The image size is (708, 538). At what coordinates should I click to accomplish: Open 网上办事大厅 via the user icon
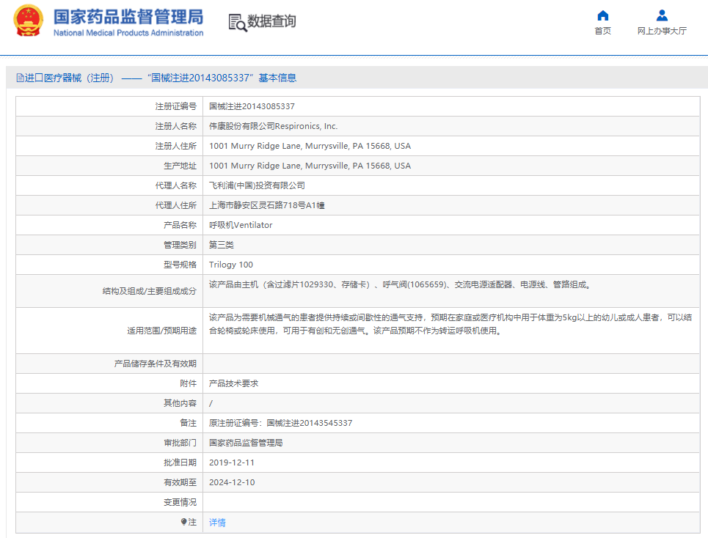coord(662,16)
